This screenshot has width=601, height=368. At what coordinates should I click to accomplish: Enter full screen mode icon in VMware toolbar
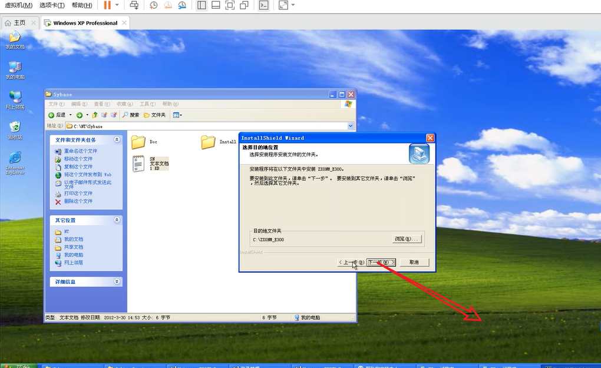coord(230,5)
